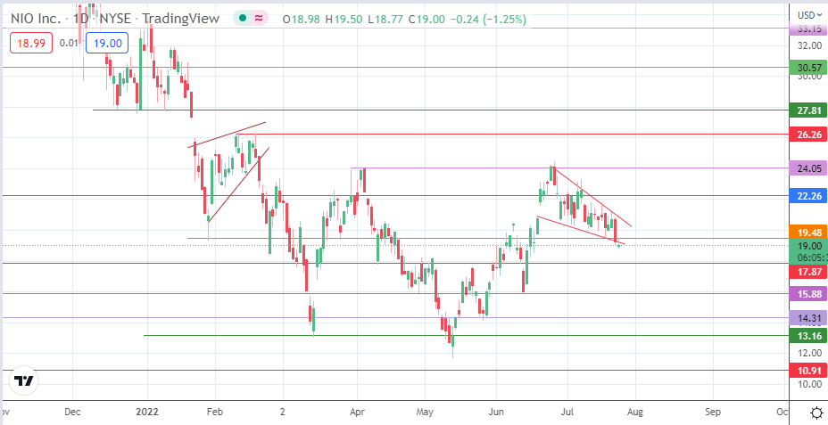828x425 pixels.
Task: Click the TradingView logo badge
Action: 24,380
